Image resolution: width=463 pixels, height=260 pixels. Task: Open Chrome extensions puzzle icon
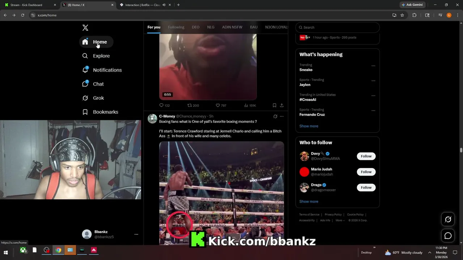(x=415, y=15)
